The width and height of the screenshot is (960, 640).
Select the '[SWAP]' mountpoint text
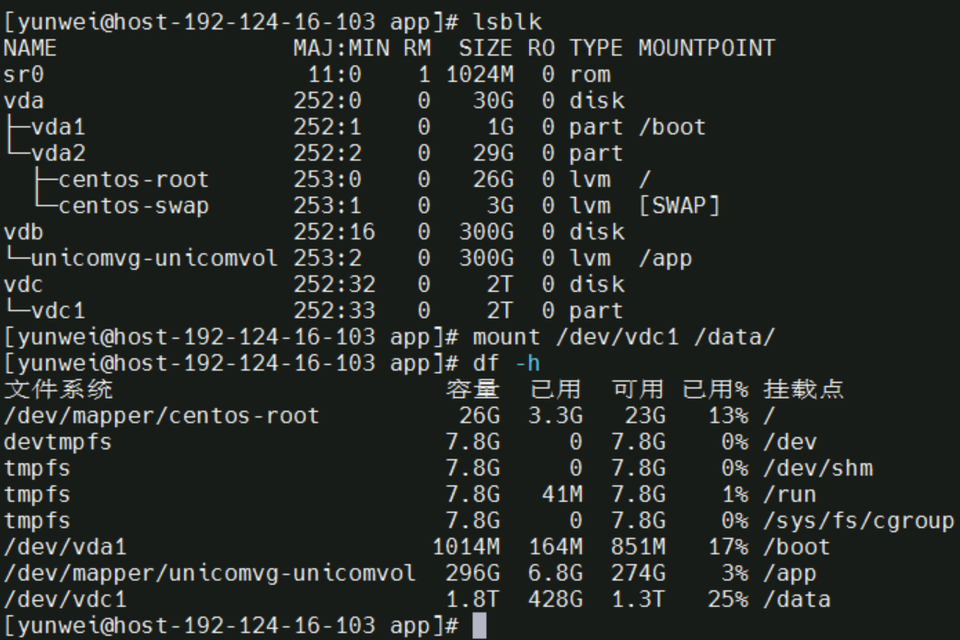[679, 205]
